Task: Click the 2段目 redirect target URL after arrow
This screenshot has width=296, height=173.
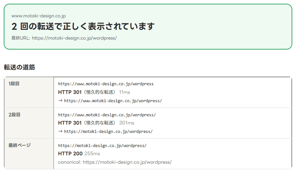Action: [x=108, y=131]
